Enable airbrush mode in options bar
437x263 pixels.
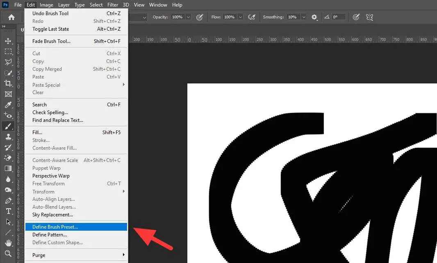click(x=253, y=17)
